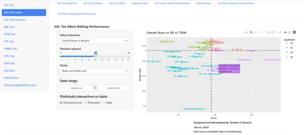Select the Pan tool in plot toolbar

pos(255,32)
